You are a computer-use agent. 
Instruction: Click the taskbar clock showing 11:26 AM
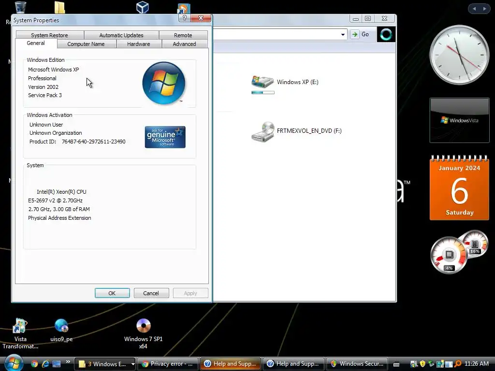[x=477, y=364]
